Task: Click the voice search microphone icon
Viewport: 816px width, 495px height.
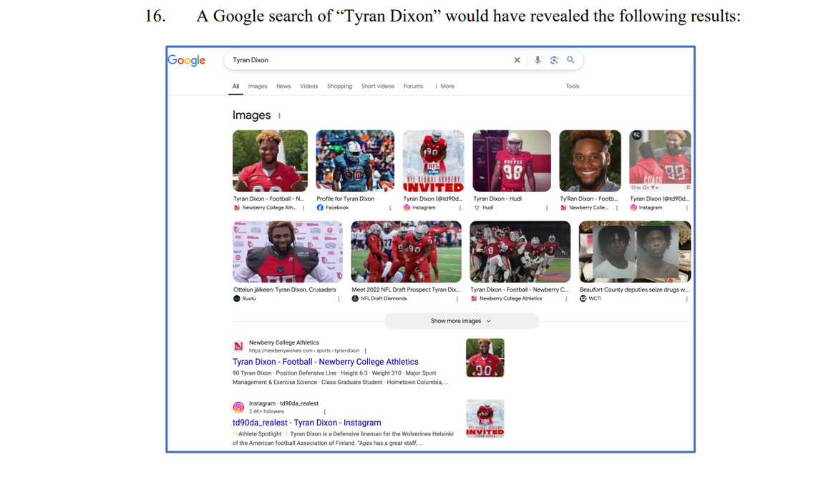Action: [538, 59]
